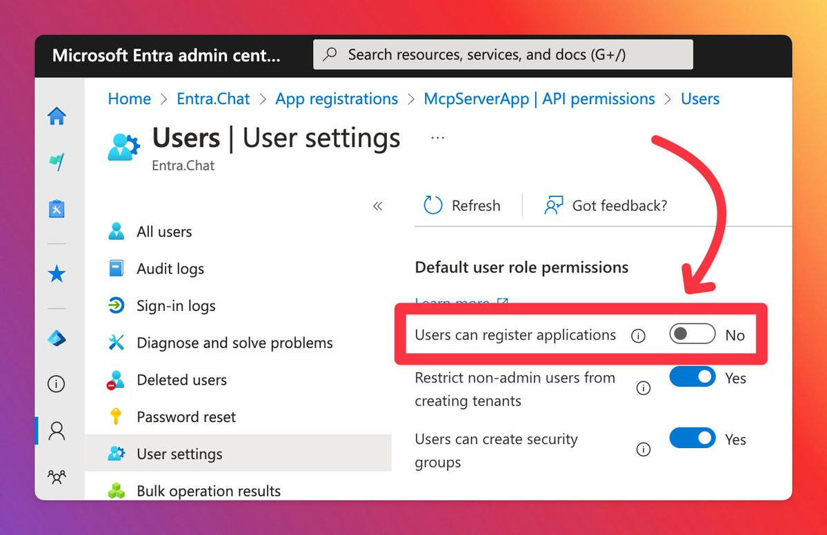Turn off Users can create security groups

692,438
